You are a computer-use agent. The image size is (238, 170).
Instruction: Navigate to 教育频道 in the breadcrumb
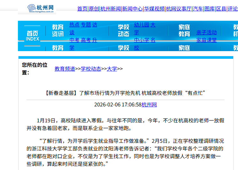click(65, 69)
